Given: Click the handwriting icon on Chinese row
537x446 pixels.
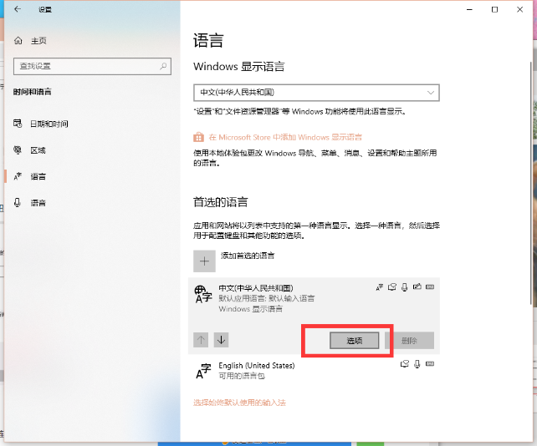Looking at the screenshot, I should (x=417, y=286).
